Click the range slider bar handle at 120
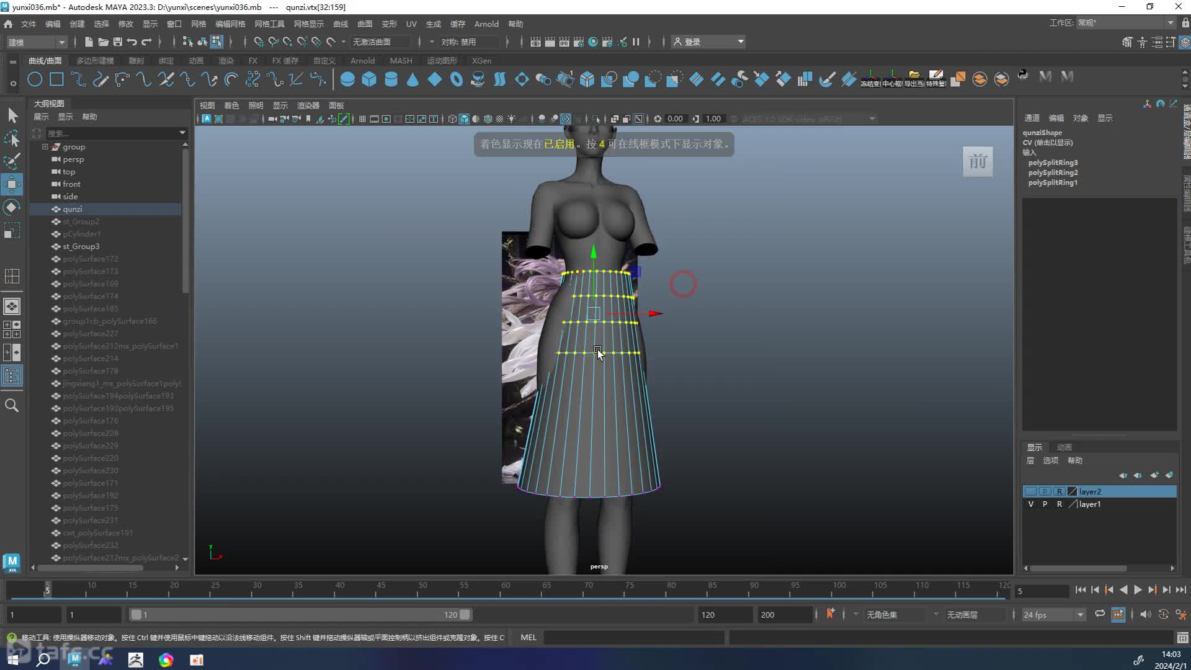Image resolution: width=1191 pixels, height=670 pixels. (465, 615)
